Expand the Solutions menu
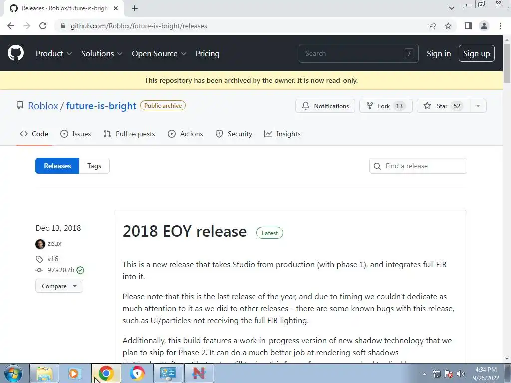 tap(102, 54)
